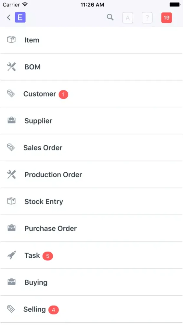Open the purple E app logo
The height and width of the screenshot is (325, 183).
[20, 18]
